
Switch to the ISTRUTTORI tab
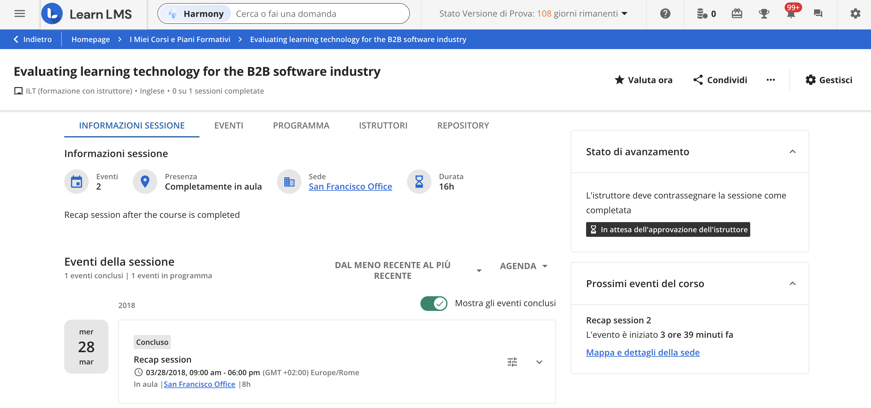pos(383,125)
